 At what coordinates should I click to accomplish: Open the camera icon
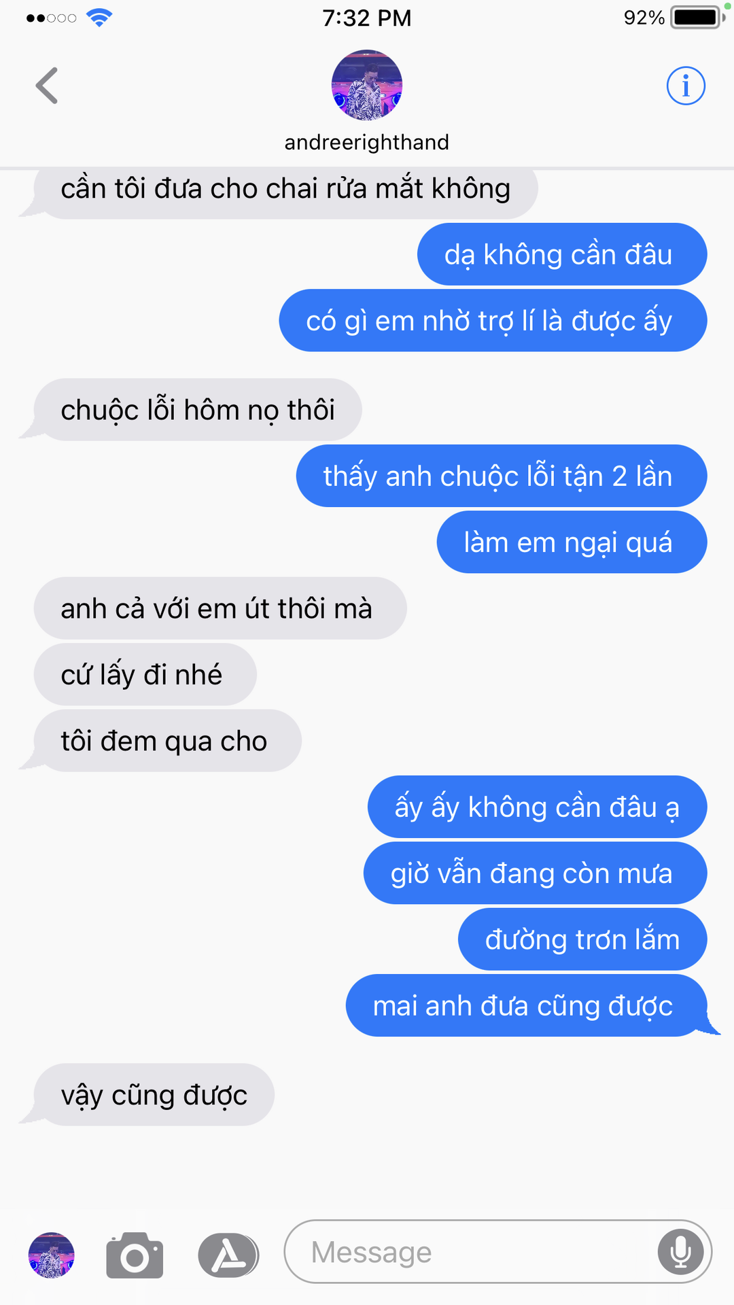coord(135,1255)
